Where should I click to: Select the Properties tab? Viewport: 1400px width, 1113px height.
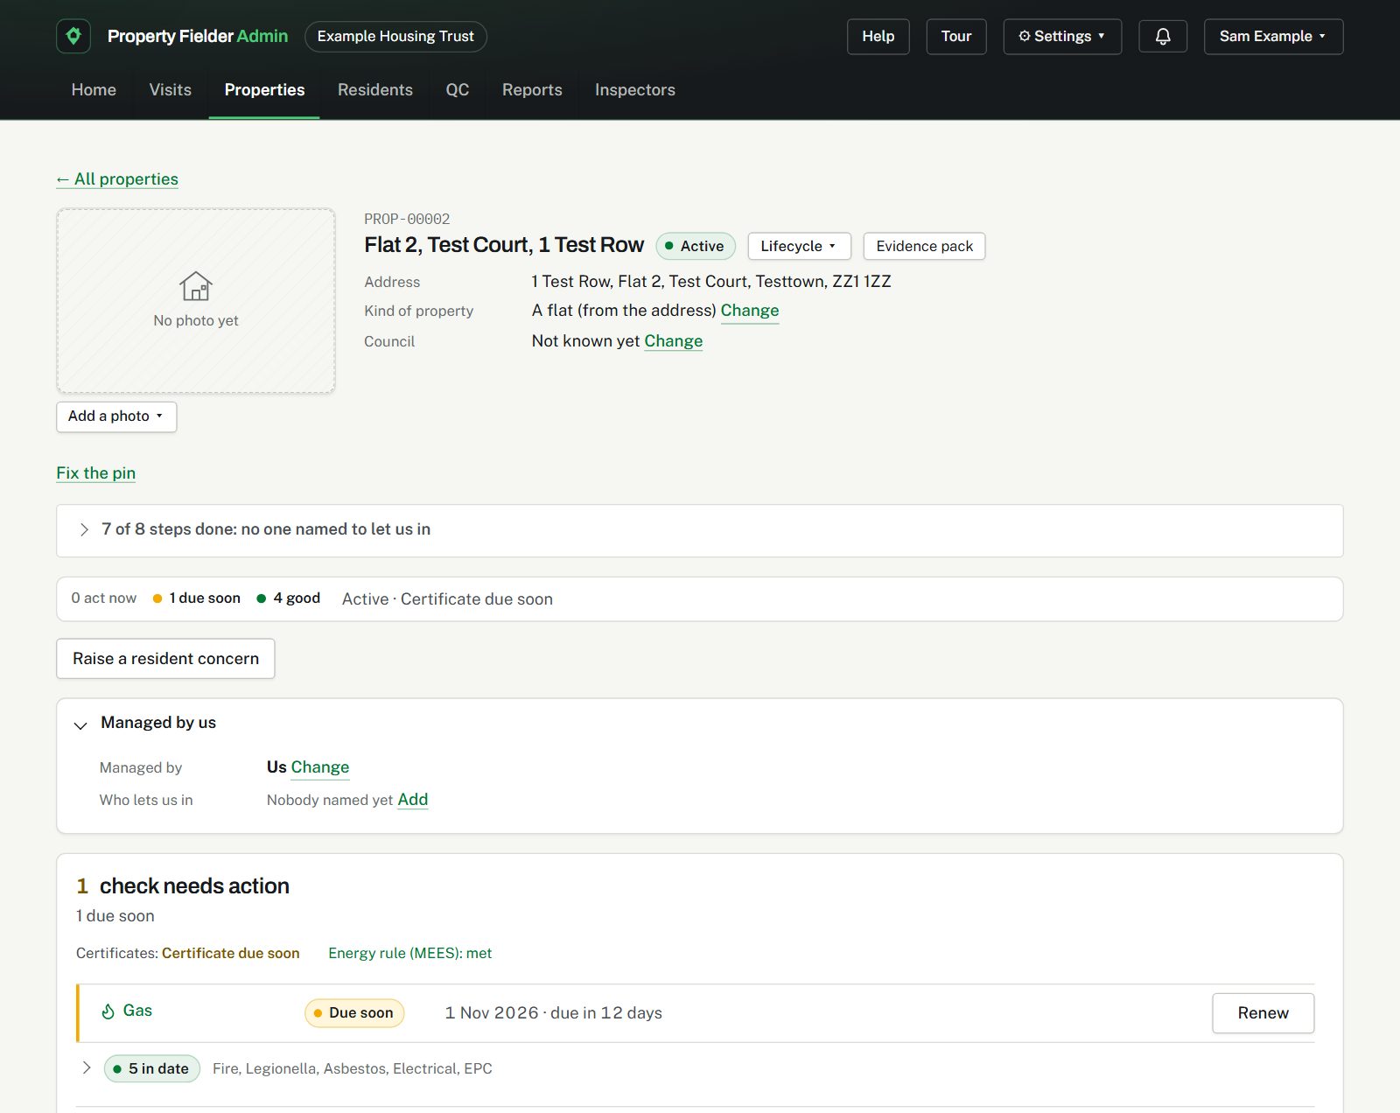click(264, 90)
